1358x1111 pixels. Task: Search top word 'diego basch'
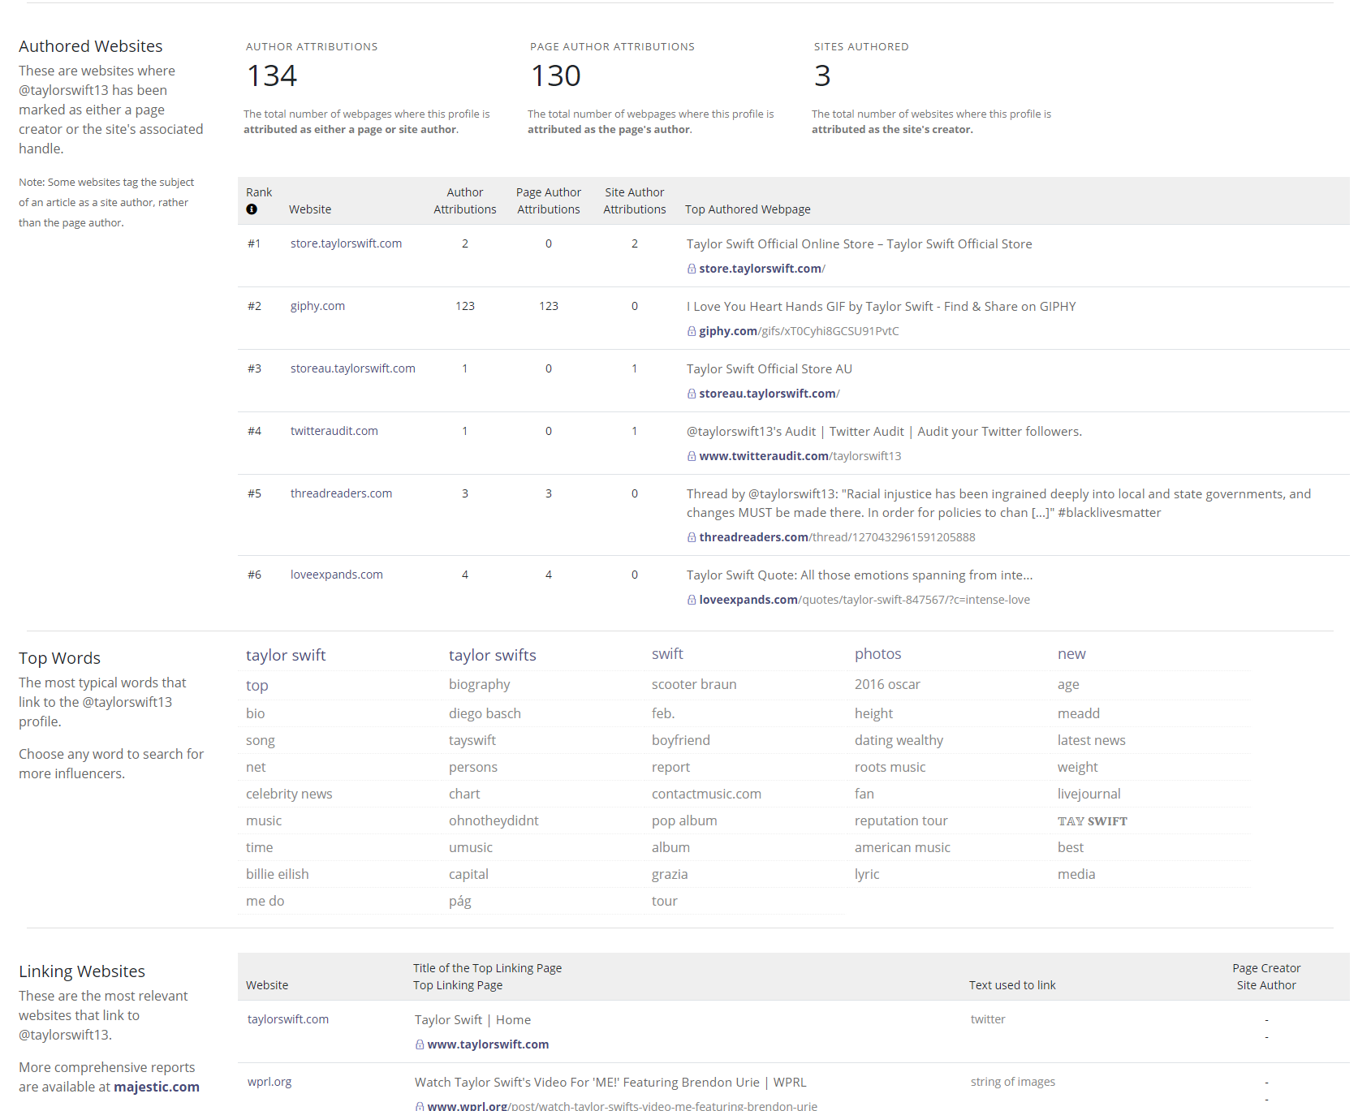click(485, 713)
